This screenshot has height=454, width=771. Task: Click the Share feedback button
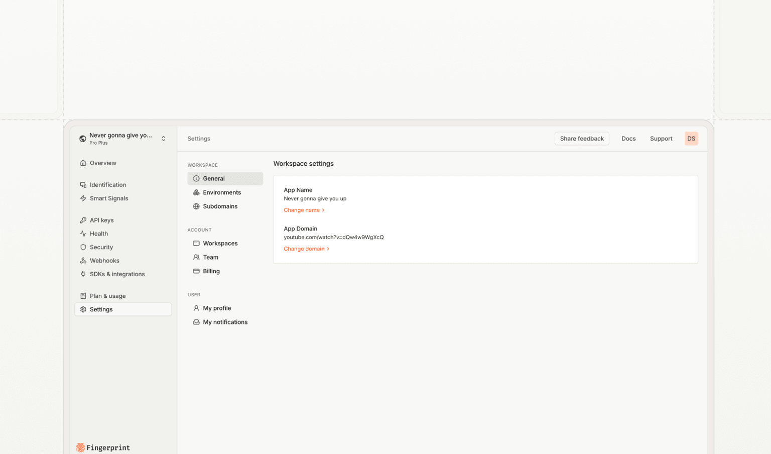582,138
